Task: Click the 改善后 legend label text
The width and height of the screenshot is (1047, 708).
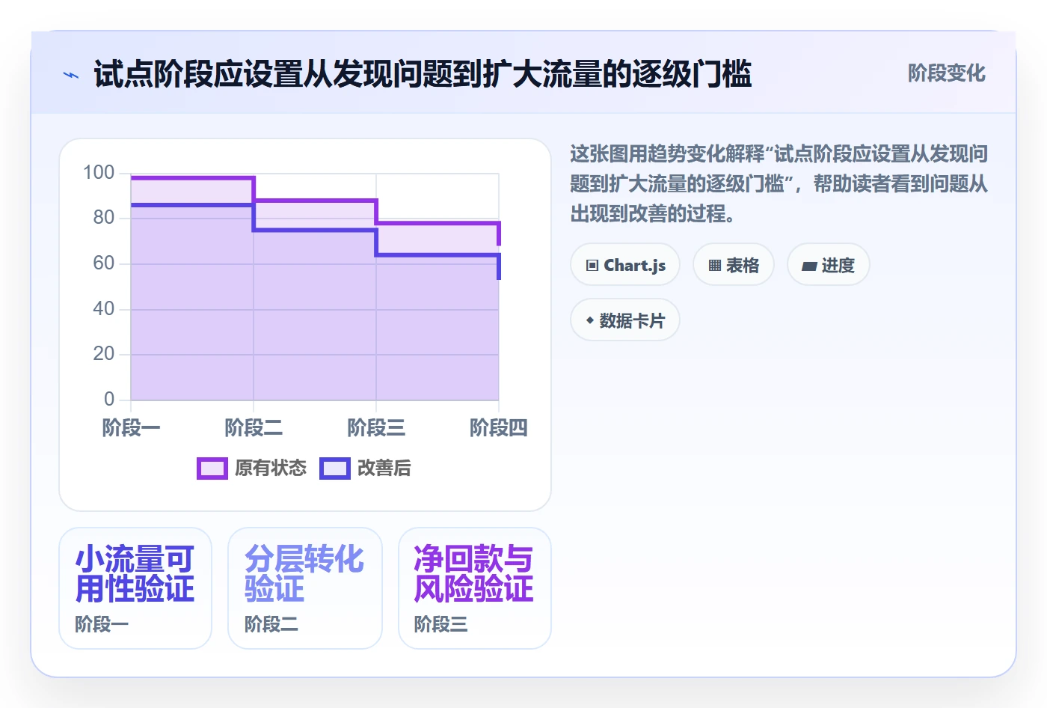Action: click(x=384, y=468)
